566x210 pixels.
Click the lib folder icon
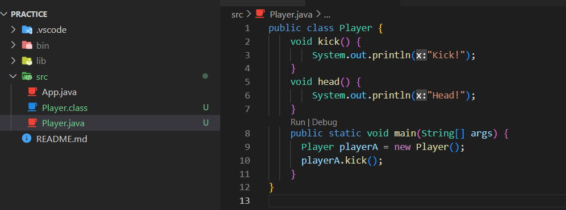click(x=27, y=61)
